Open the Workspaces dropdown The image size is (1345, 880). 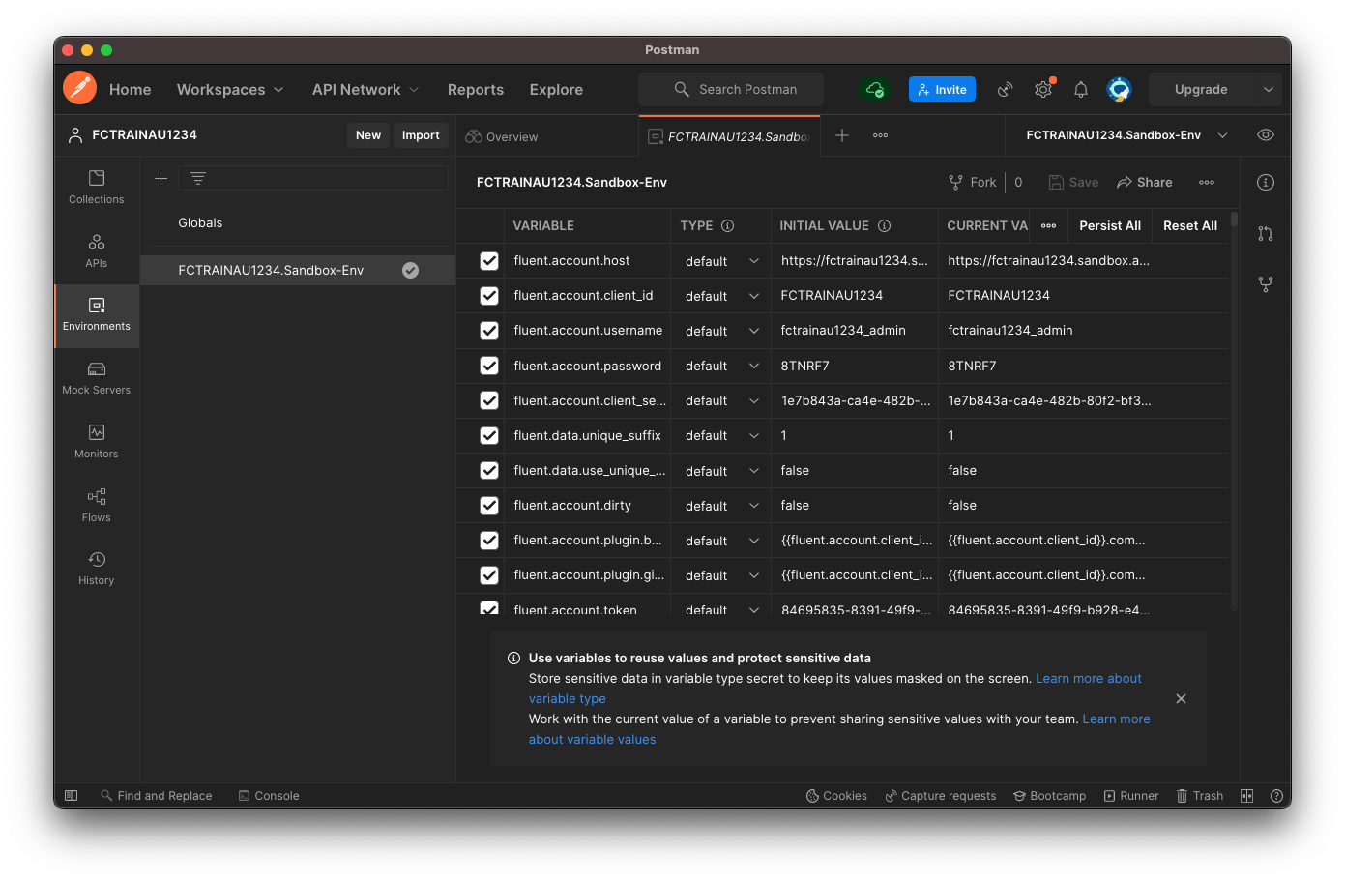pyautogui.click(x=230, y=89)
